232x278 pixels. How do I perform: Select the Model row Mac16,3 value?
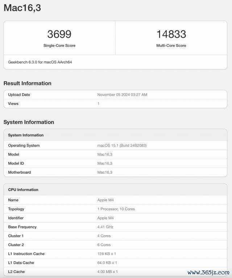point(105,154)
